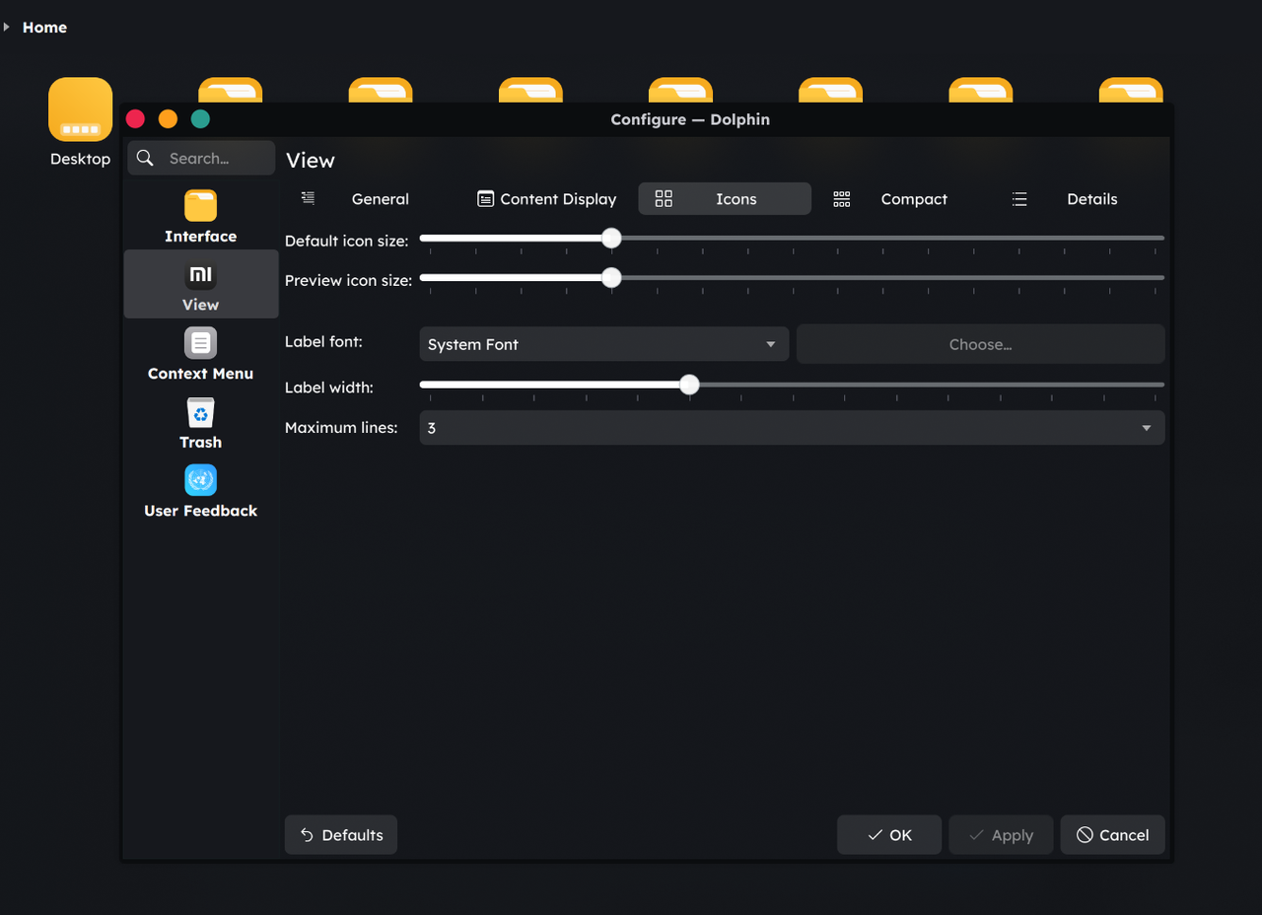Open the Label font dropdown
This screenshot has width=1262, height=915.
point(603,344)
